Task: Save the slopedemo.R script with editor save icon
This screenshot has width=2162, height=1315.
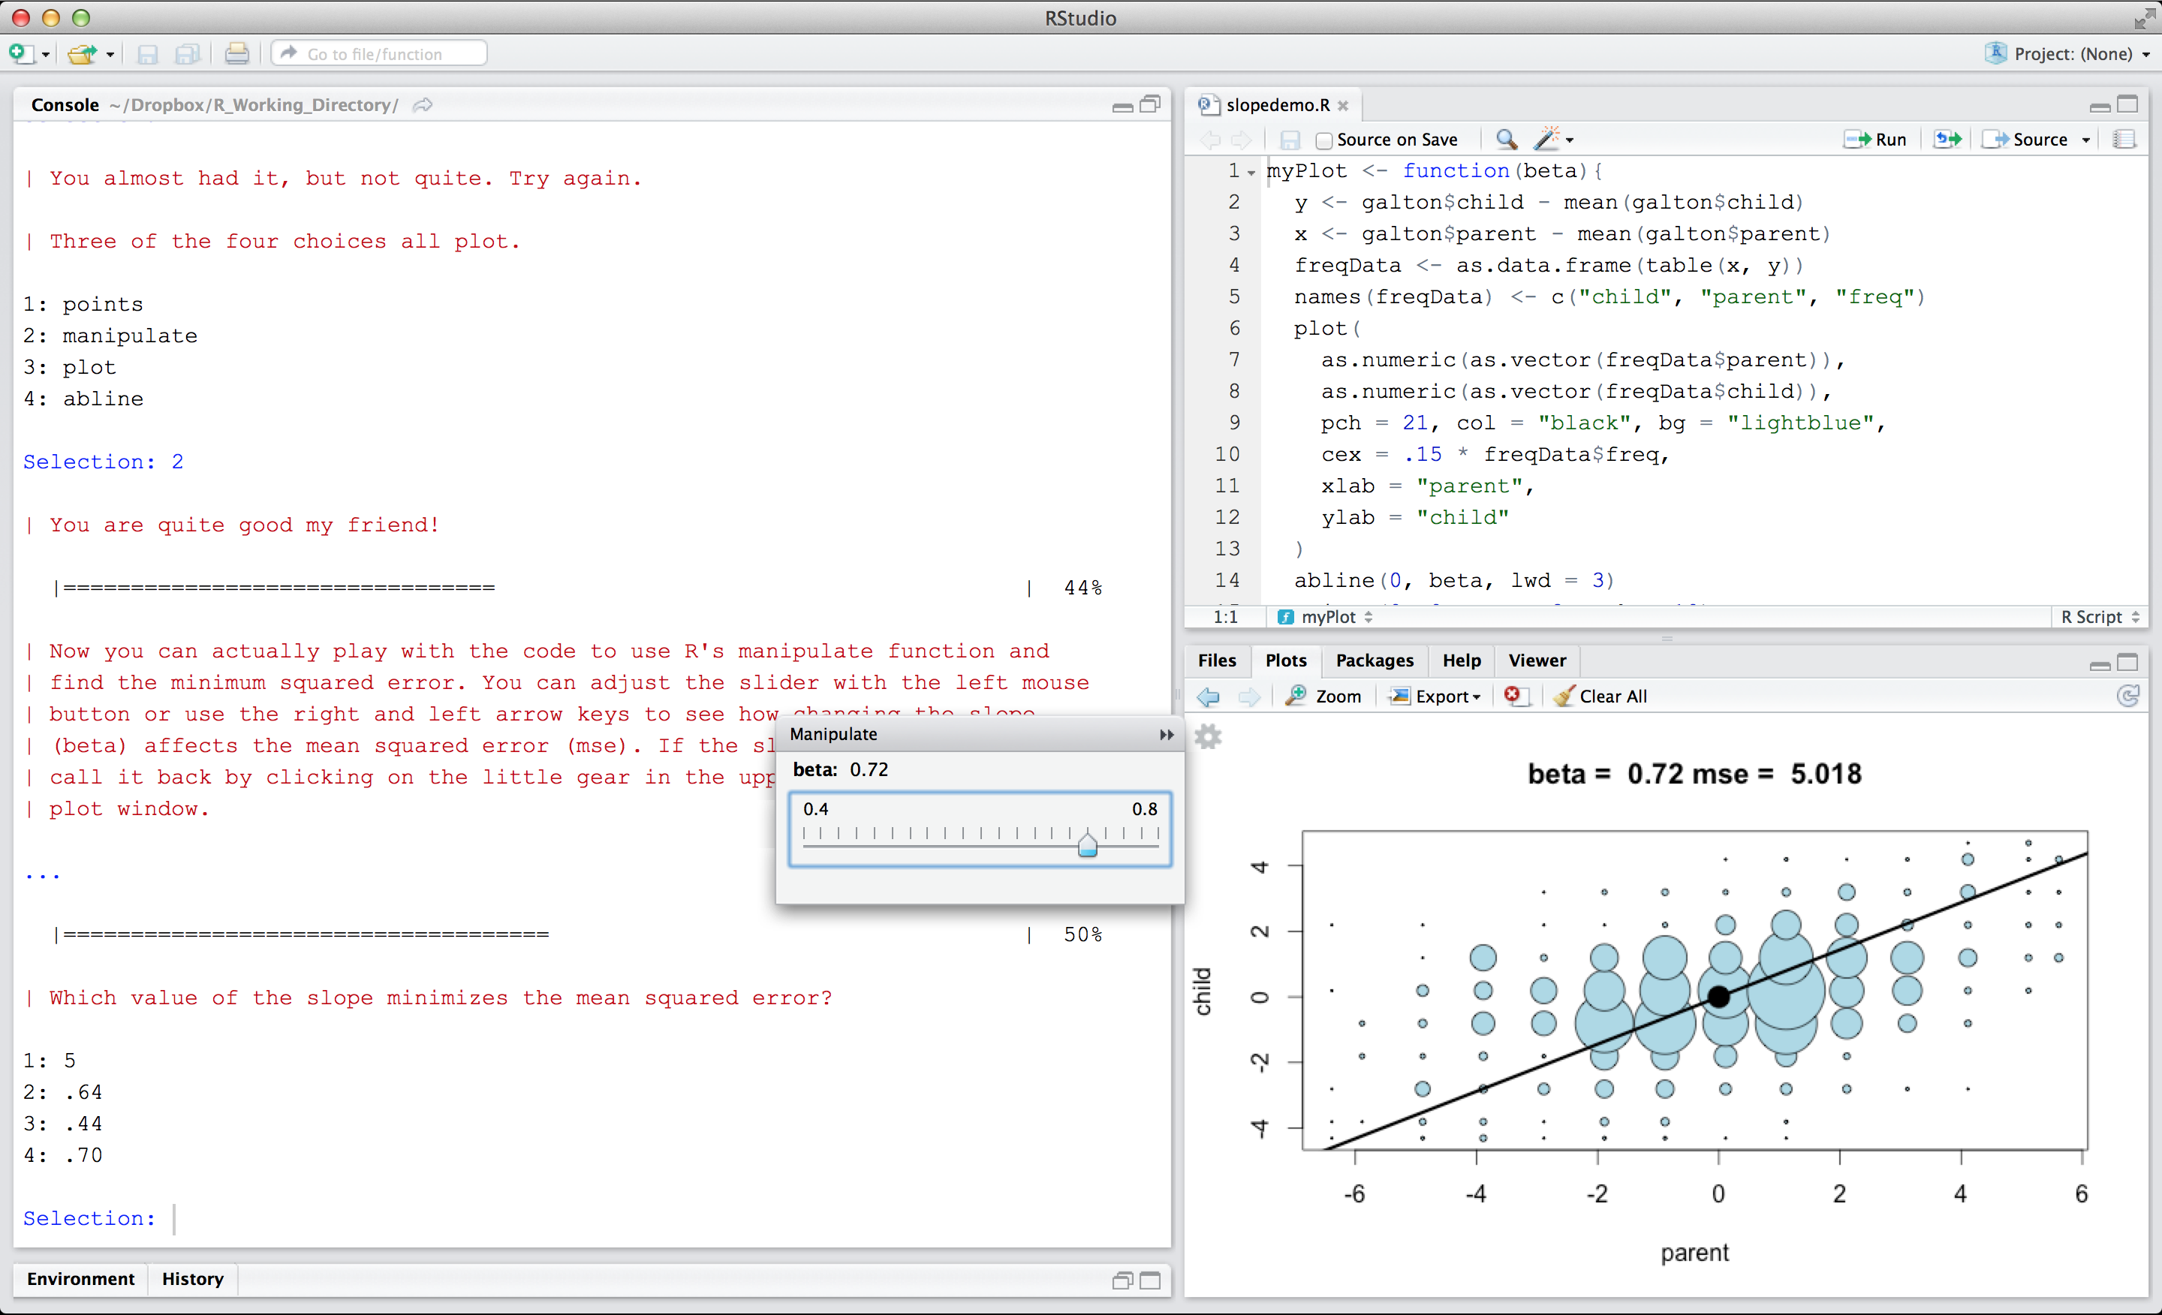Action: tap(1289, 140)
